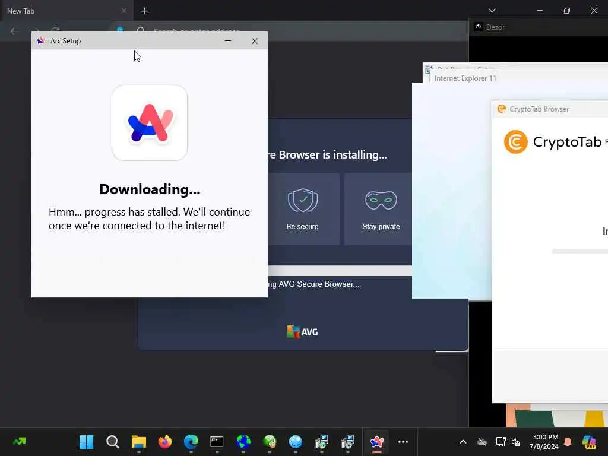Screen dimensions: 608x456
Task: Open notifications bell in system tray
Action: click(x=568, y=442)
